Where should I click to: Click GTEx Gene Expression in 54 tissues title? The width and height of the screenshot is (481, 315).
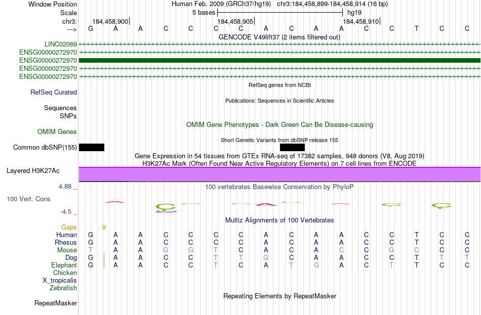pos(279,156)
